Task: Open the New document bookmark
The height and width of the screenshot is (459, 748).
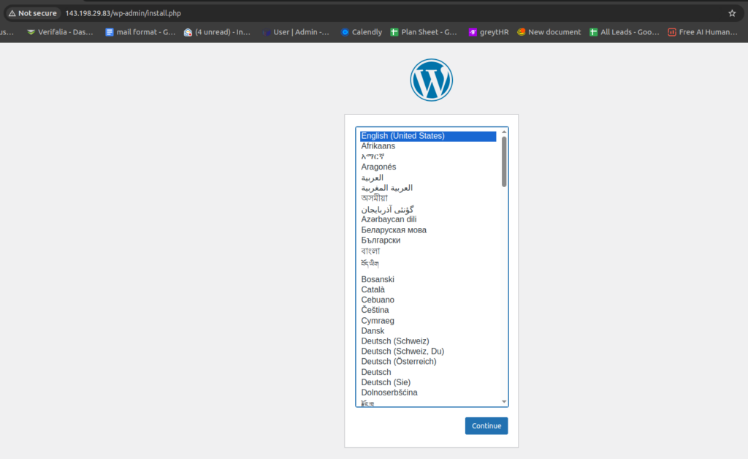Action: [549, 32]
